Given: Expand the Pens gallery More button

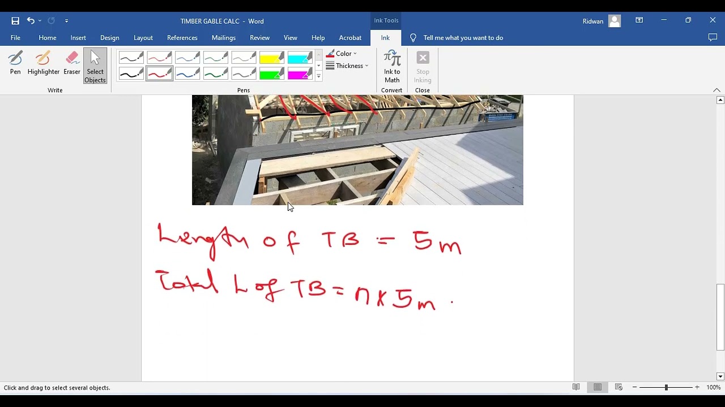Looking at the screenshot, I should (319, 76).
